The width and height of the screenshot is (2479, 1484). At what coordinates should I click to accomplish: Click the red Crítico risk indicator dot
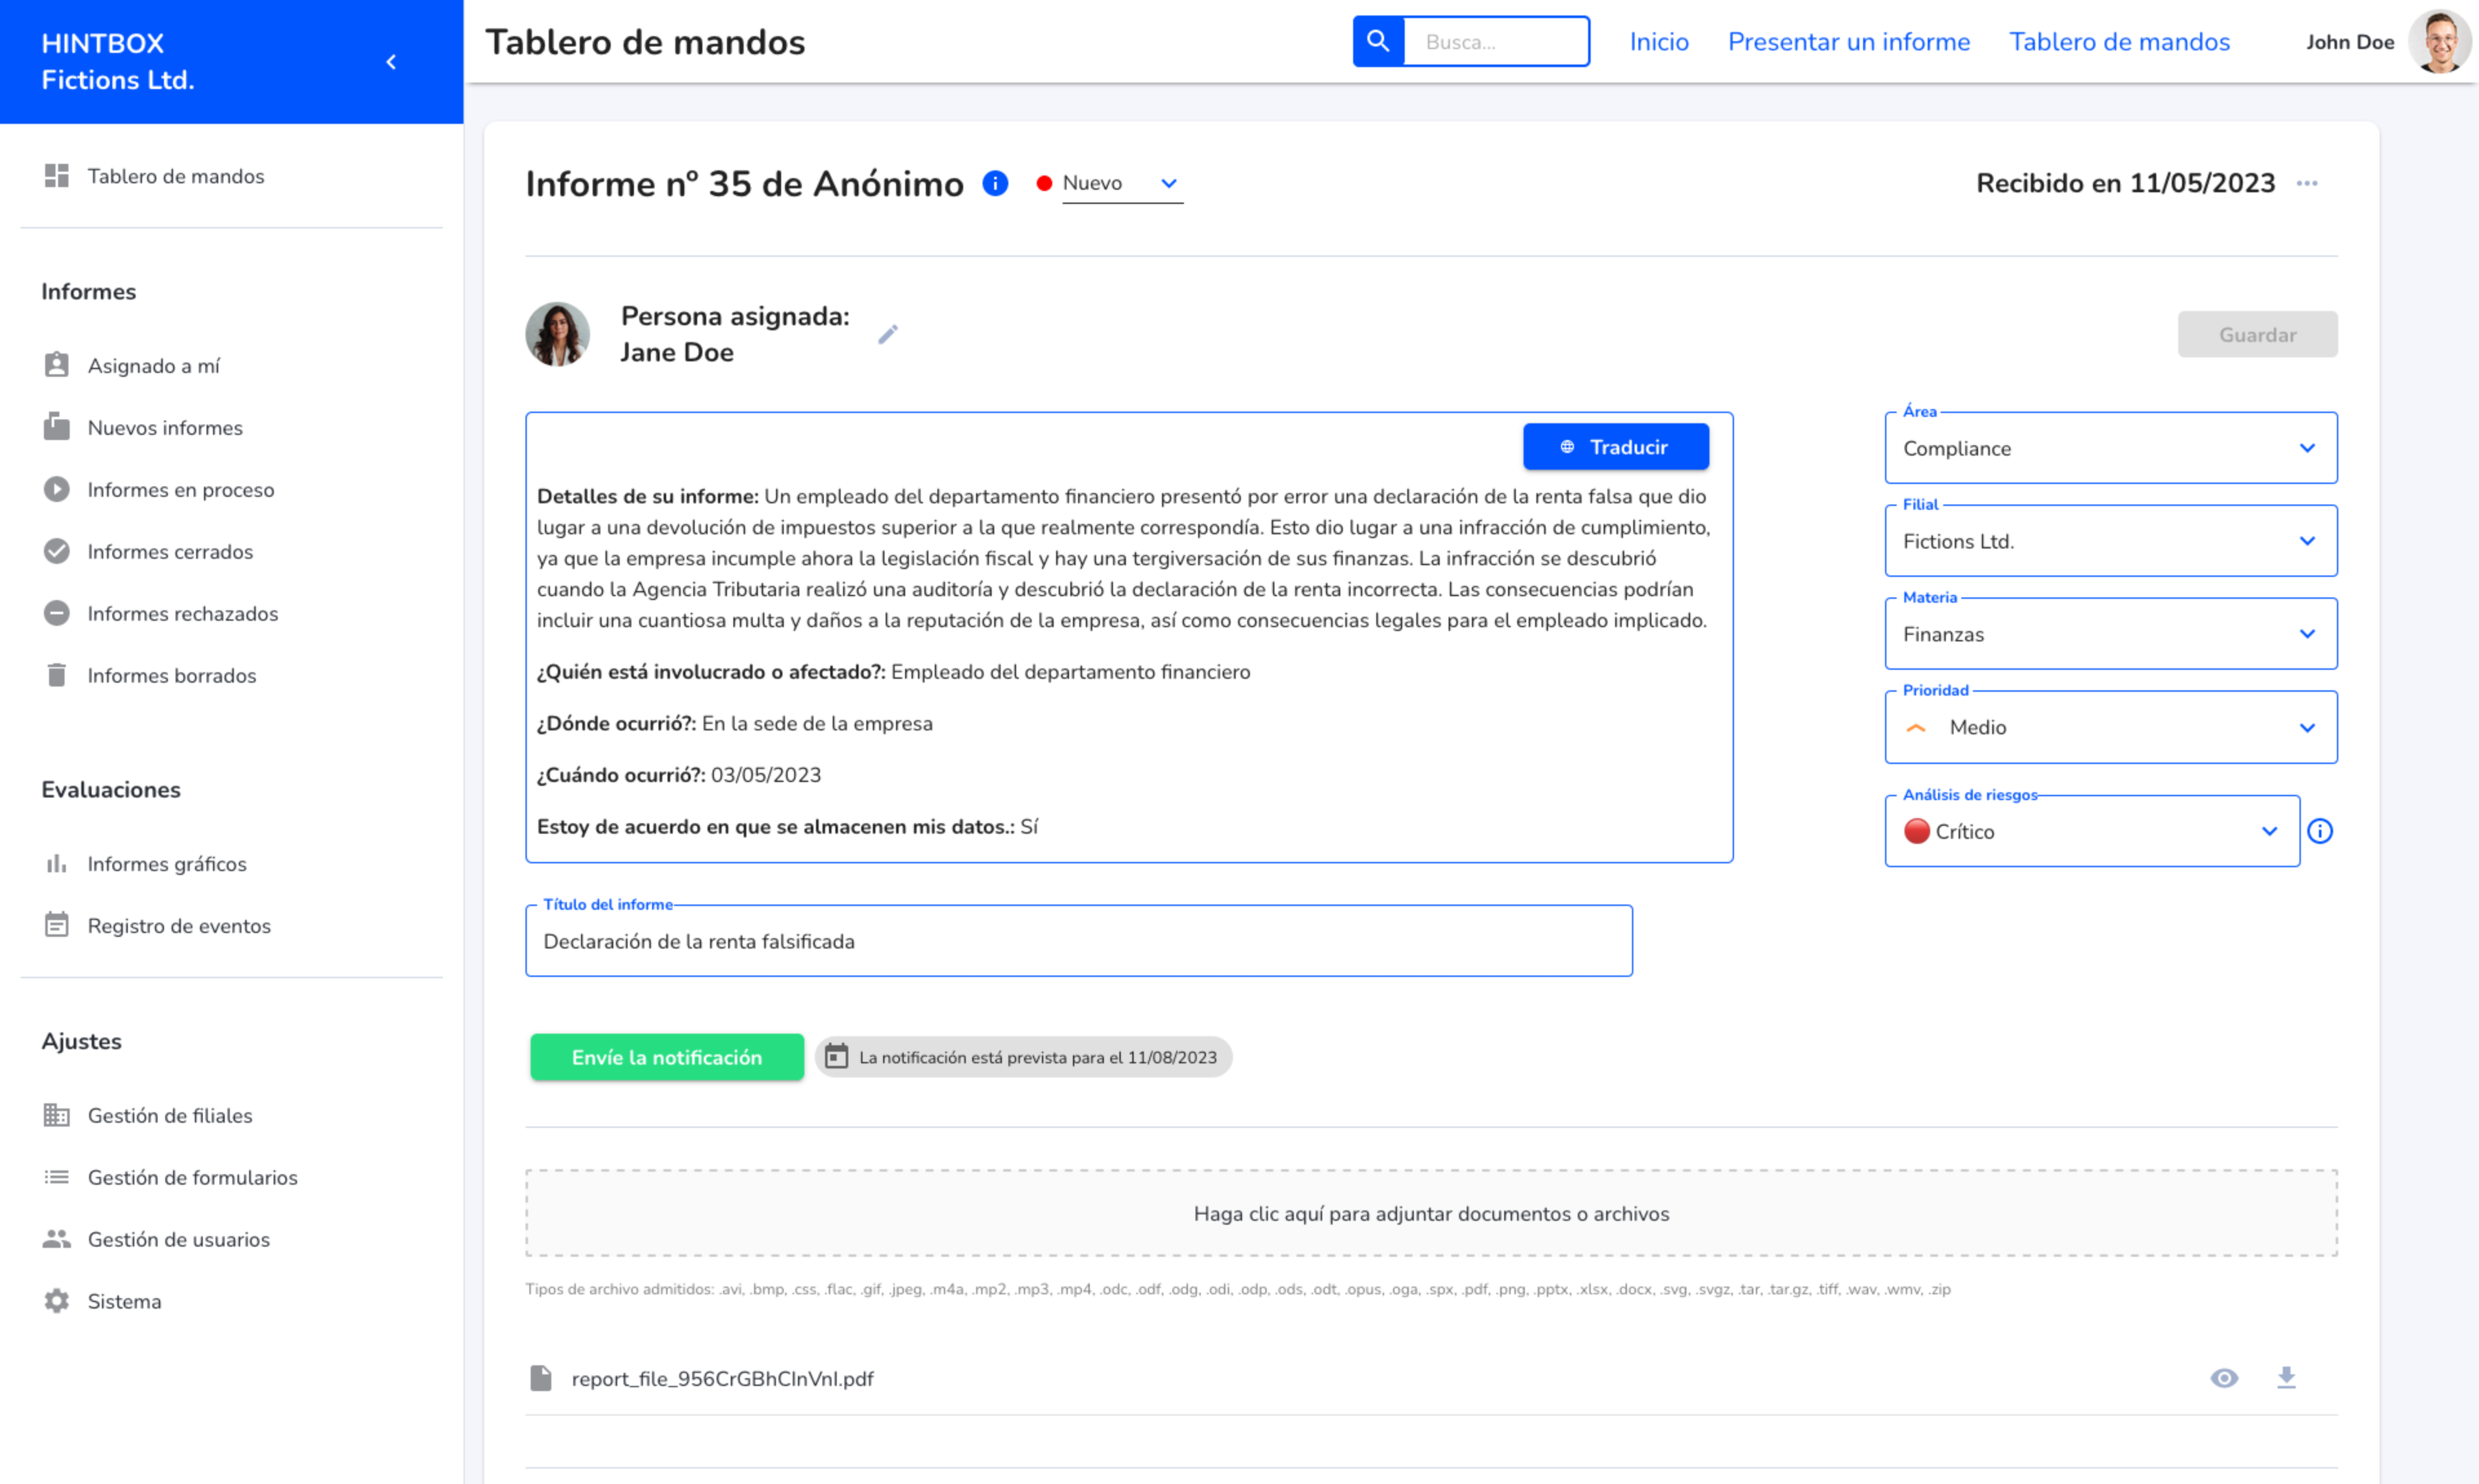(x=1916, y=831)
